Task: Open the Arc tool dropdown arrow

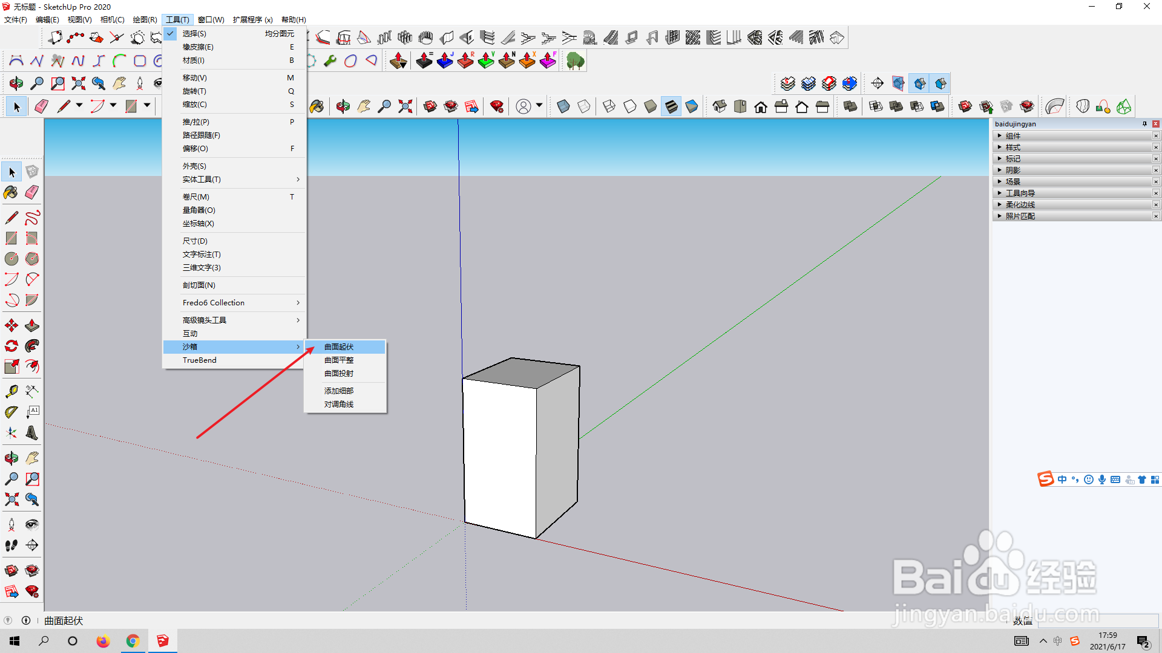Action: (x=113, y=106)
